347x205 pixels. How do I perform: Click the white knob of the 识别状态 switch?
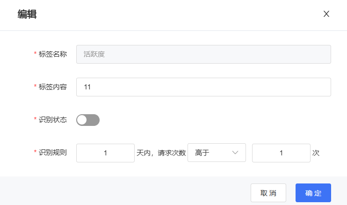[82, 120]
